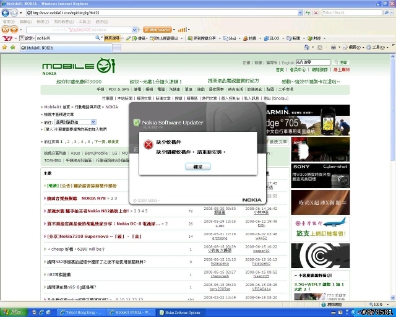The height and width of the screenshot is (317, 396).
Task: Click the IE Home icon in command bar
Action: pyautogui.click(x=307, y=47)
